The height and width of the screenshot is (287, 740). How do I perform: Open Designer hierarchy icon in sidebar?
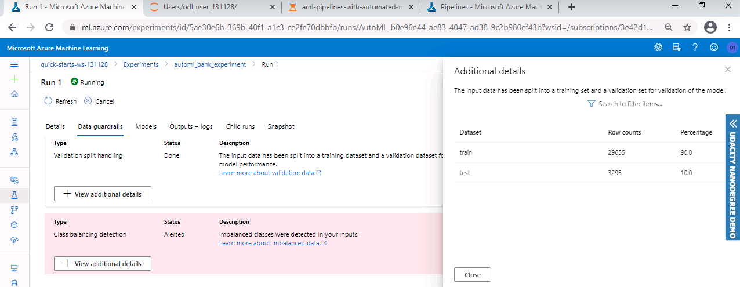pyautogui.click(x=14, y=152)
